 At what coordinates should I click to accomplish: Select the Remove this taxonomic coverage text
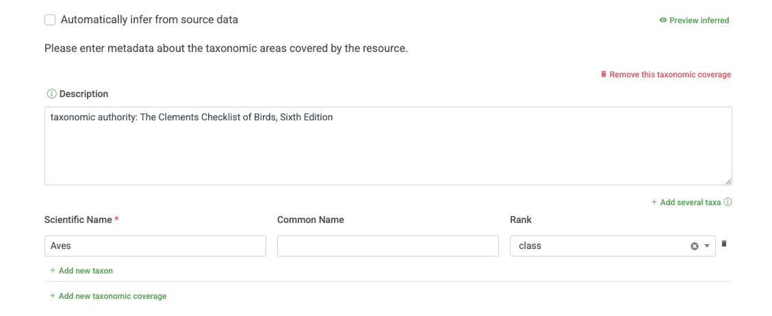click(x=670, y=75)
